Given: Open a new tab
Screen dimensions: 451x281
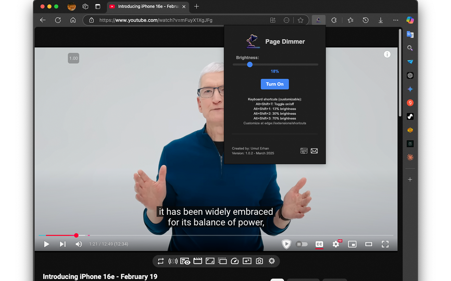Looking at the screenshot, I should coord(197,6).
